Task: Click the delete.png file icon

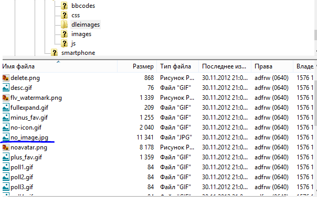Action: click(6, 78)
